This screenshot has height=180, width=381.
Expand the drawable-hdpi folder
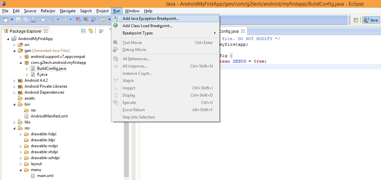click(21, 134)
